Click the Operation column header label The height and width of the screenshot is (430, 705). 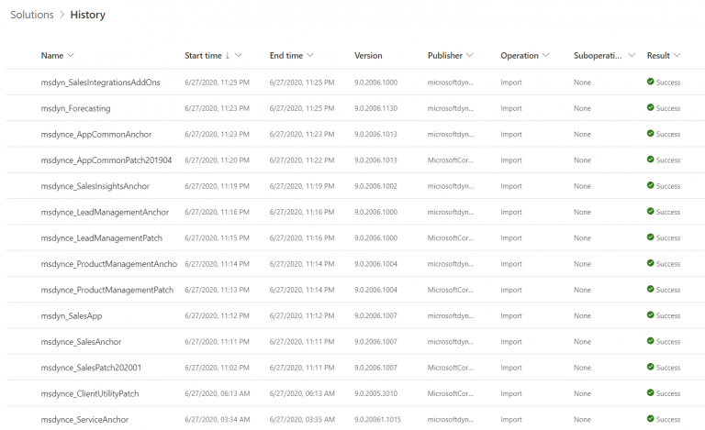[520, 56]
